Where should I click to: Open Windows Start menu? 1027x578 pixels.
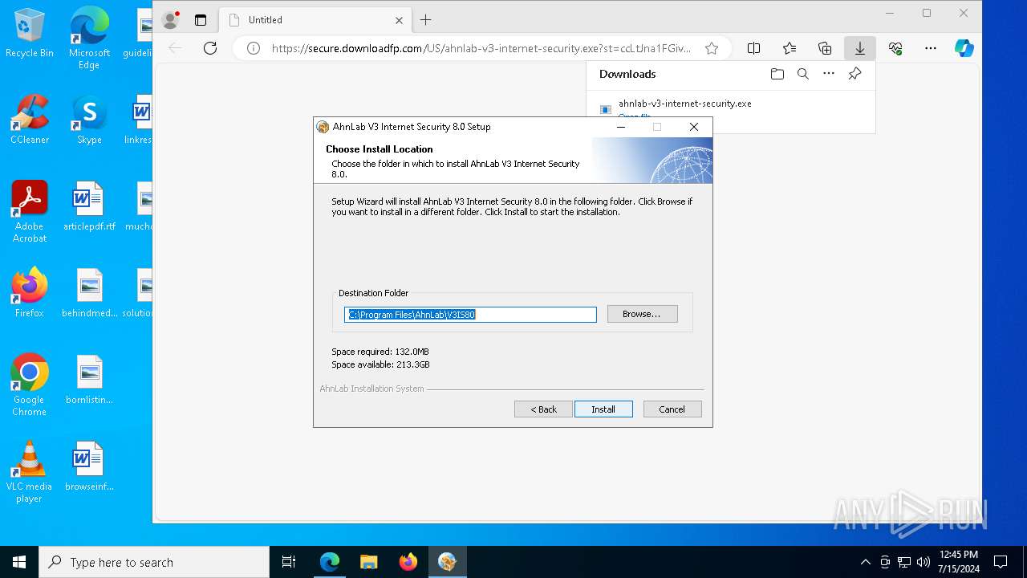[x=19, y=562]
